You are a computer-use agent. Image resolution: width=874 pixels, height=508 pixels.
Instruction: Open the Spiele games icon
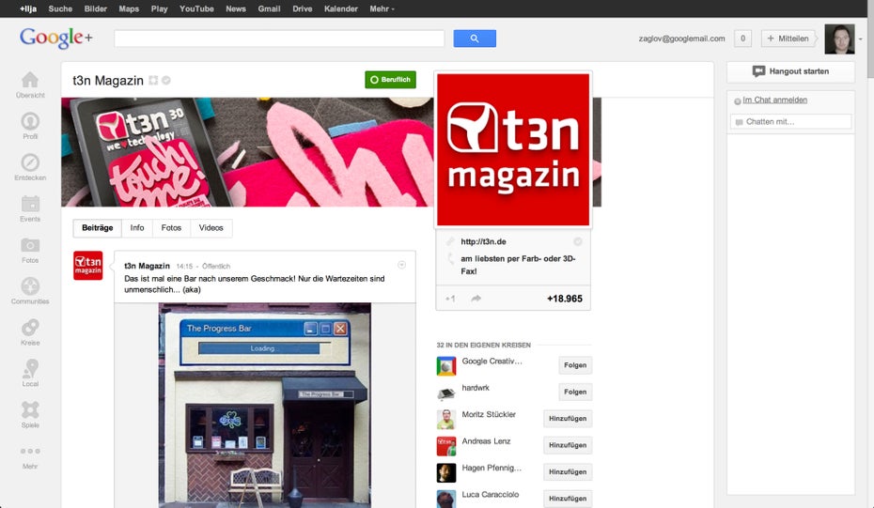point(30,409)
